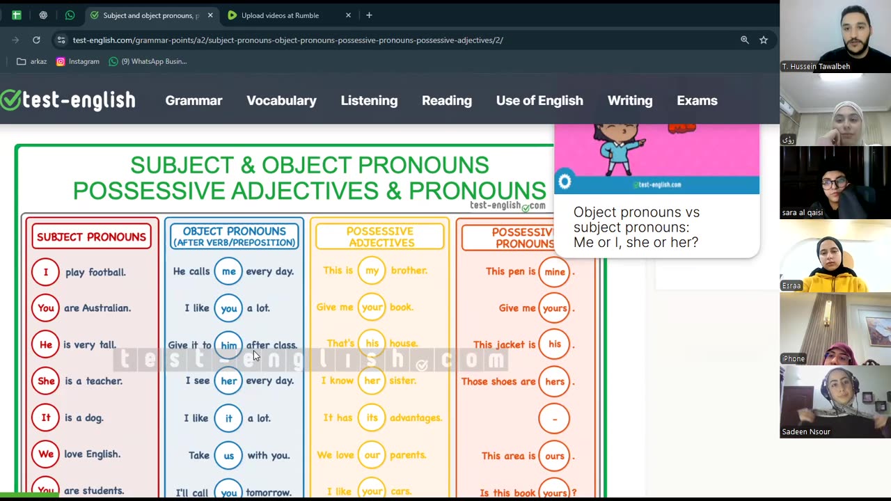This screenshot has height=501, width=891.
Task: Click the POSSESSIVE ADJECTIVES header box
Action: [x=380, y=237]
